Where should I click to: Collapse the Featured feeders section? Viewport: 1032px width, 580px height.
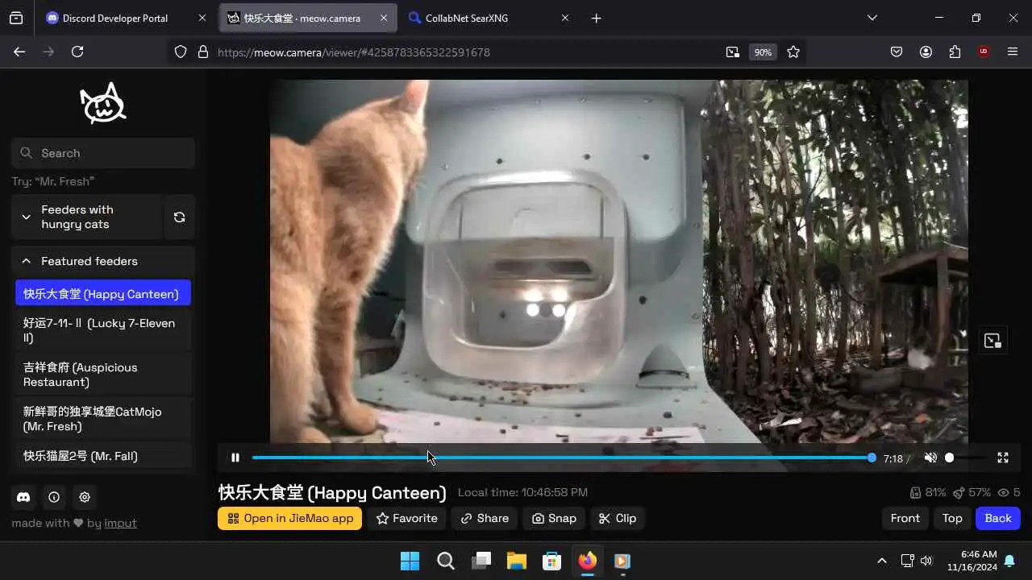pos(103,261)
